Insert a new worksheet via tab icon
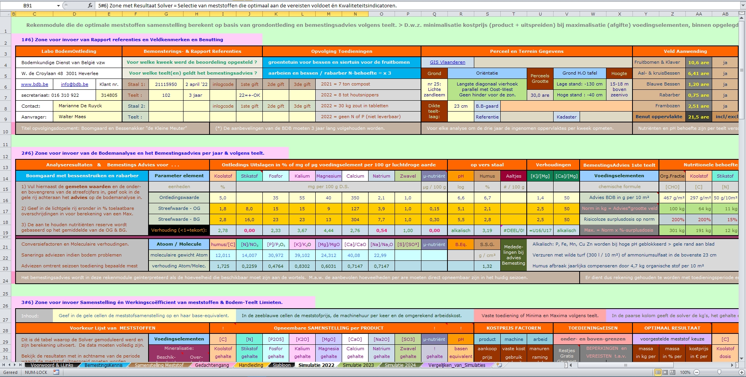The image size is (746, 377). click(x=499, y=365)
